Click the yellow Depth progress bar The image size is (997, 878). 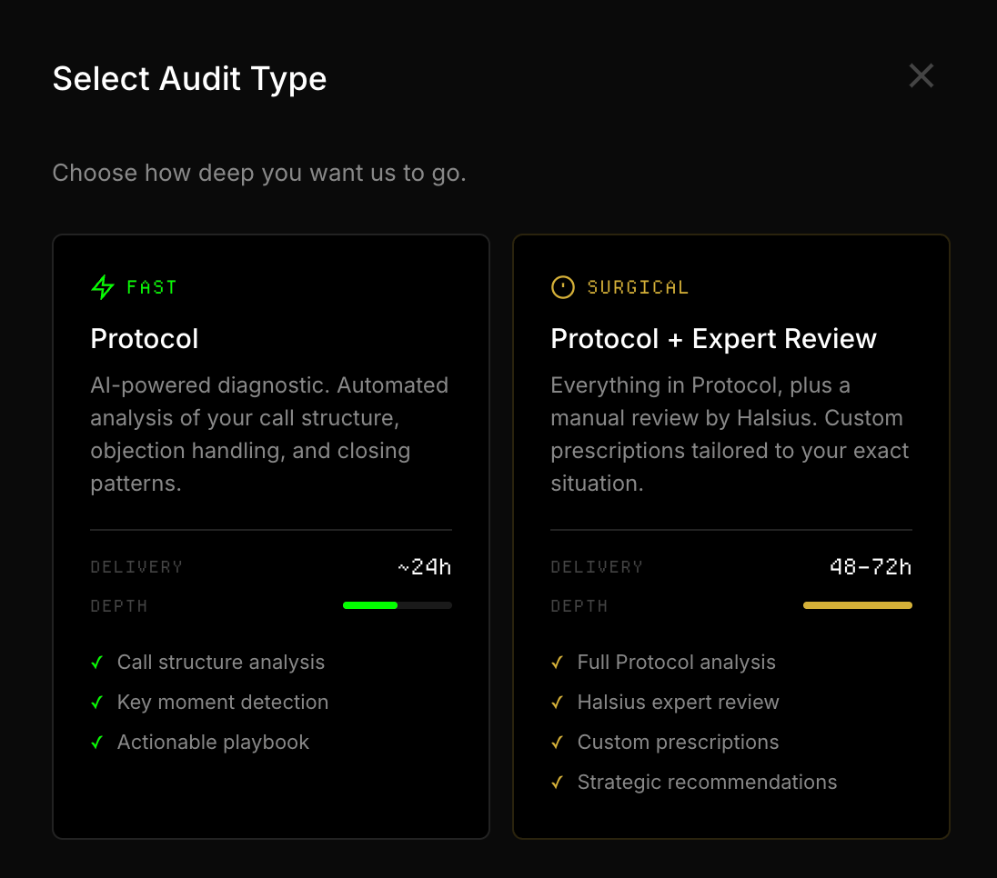857,605
